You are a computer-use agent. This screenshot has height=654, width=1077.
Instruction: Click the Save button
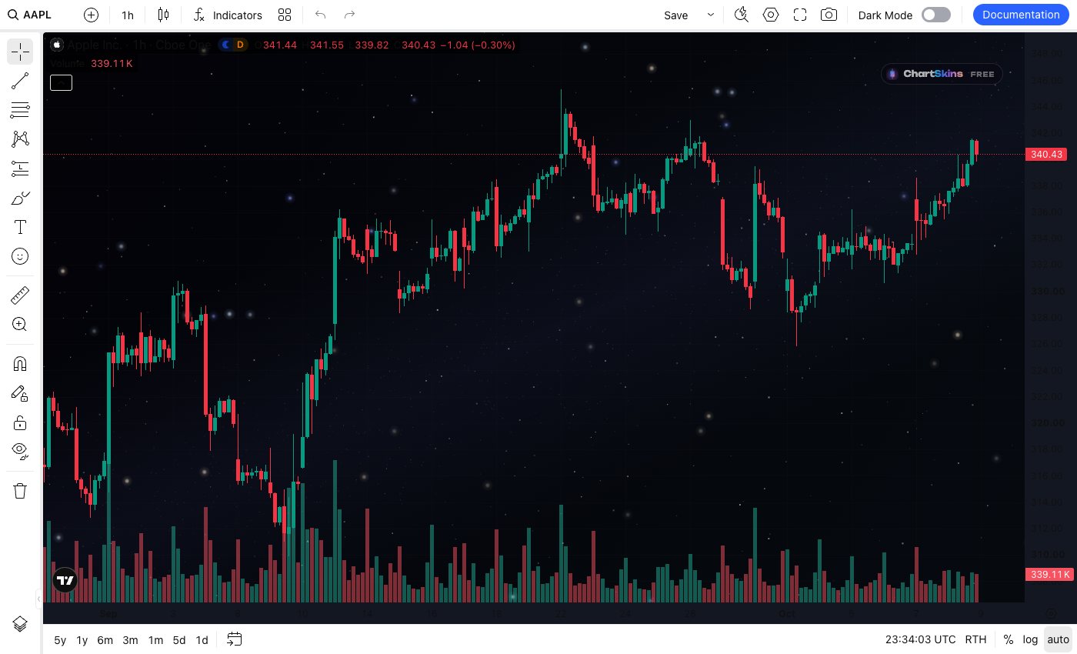coord(676,15)
